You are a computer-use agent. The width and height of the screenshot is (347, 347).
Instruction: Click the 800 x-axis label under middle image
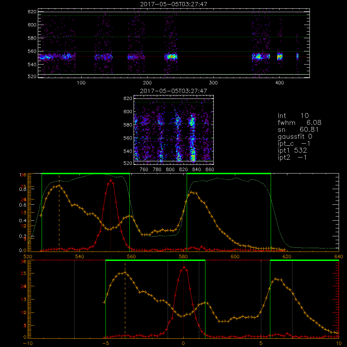coord(170,170)
